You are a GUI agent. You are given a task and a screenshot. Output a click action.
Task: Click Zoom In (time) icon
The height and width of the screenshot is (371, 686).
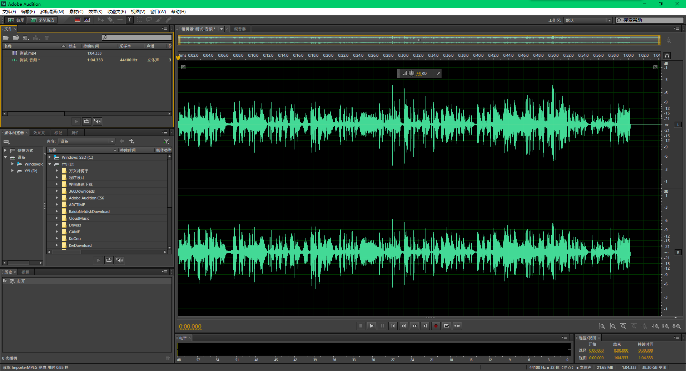623,326
